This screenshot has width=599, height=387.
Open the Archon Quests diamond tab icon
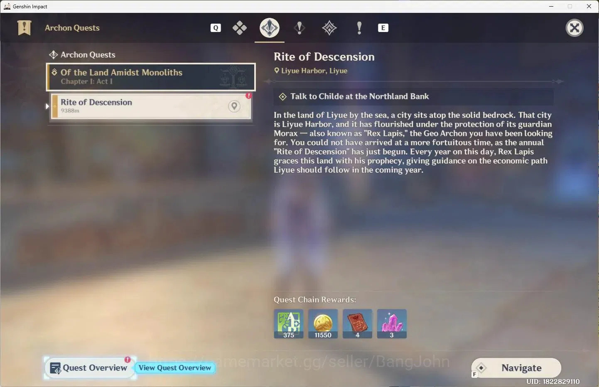click(270, 28)
